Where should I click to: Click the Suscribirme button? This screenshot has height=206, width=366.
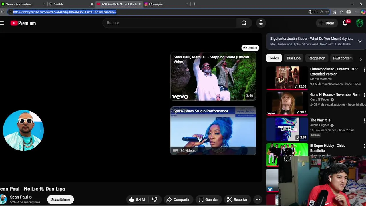(x=61, y=199)
